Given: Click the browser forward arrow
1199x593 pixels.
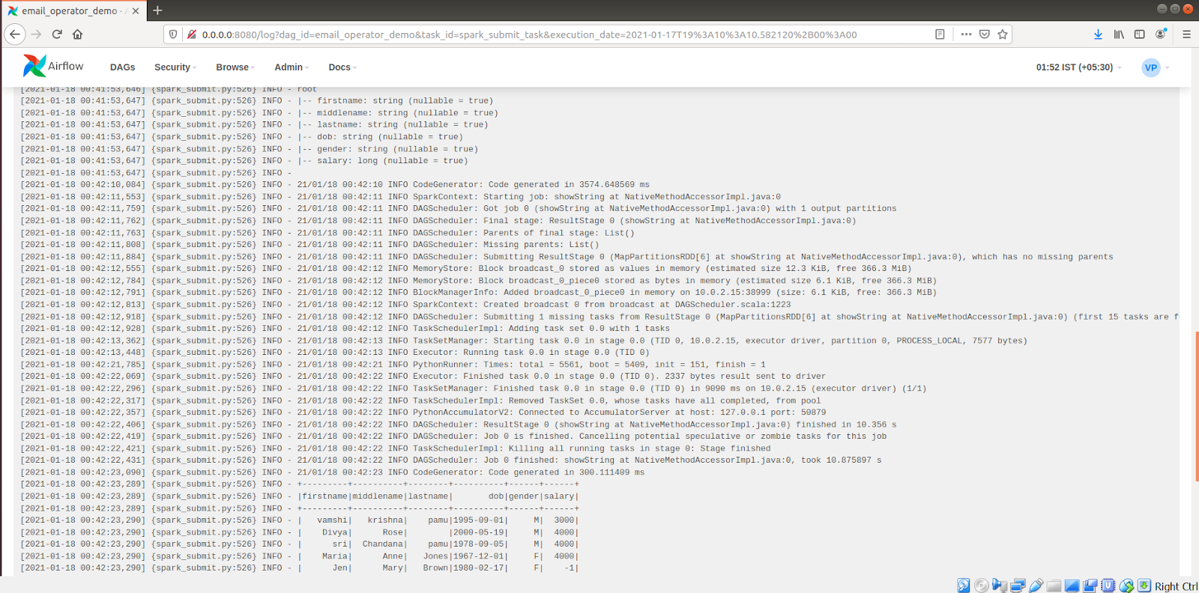Looking at the screenshot, I should [x=36, y=34].
